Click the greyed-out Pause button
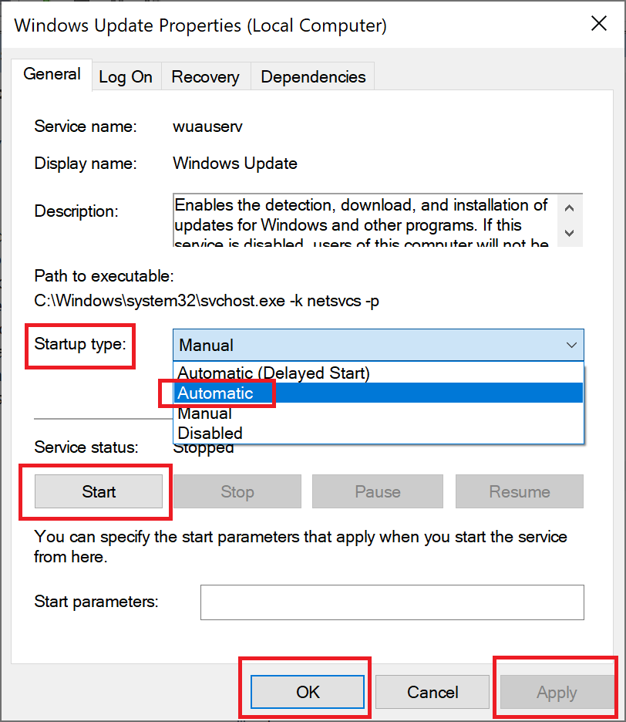The height and width of the screenshot is (722, 626). click(x=377, y=491)
